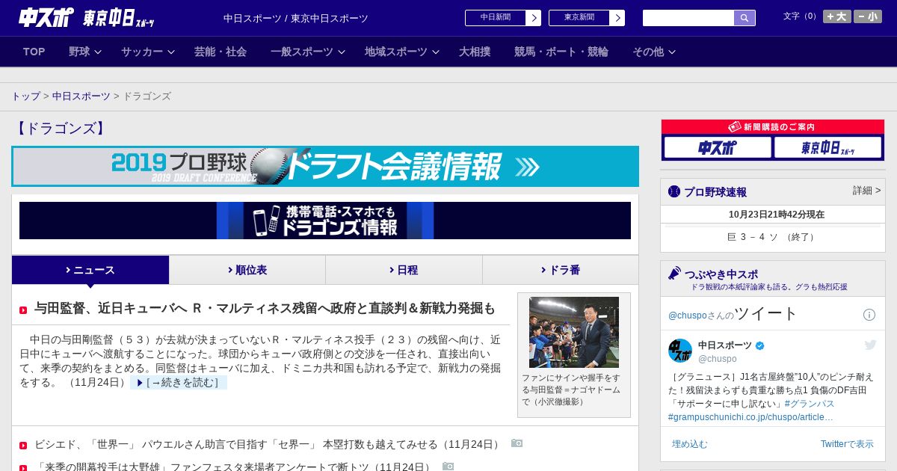Click the Twitter bird icon in tweet

[x=870, y=345]
